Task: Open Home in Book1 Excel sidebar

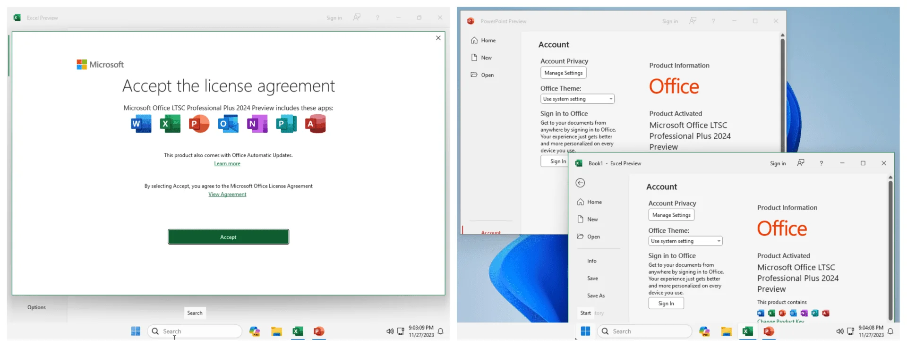Action: click(589, 202)
